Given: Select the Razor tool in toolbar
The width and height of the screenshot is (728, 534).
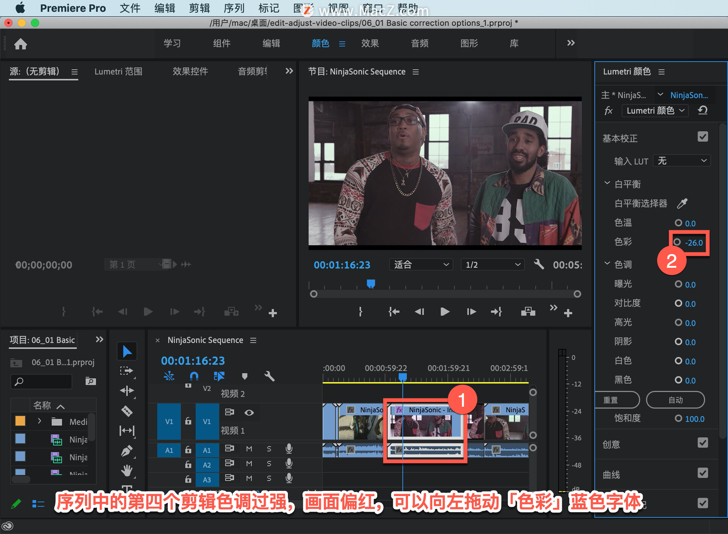Looking at the screenshot, I should click(x=127, y=411).
